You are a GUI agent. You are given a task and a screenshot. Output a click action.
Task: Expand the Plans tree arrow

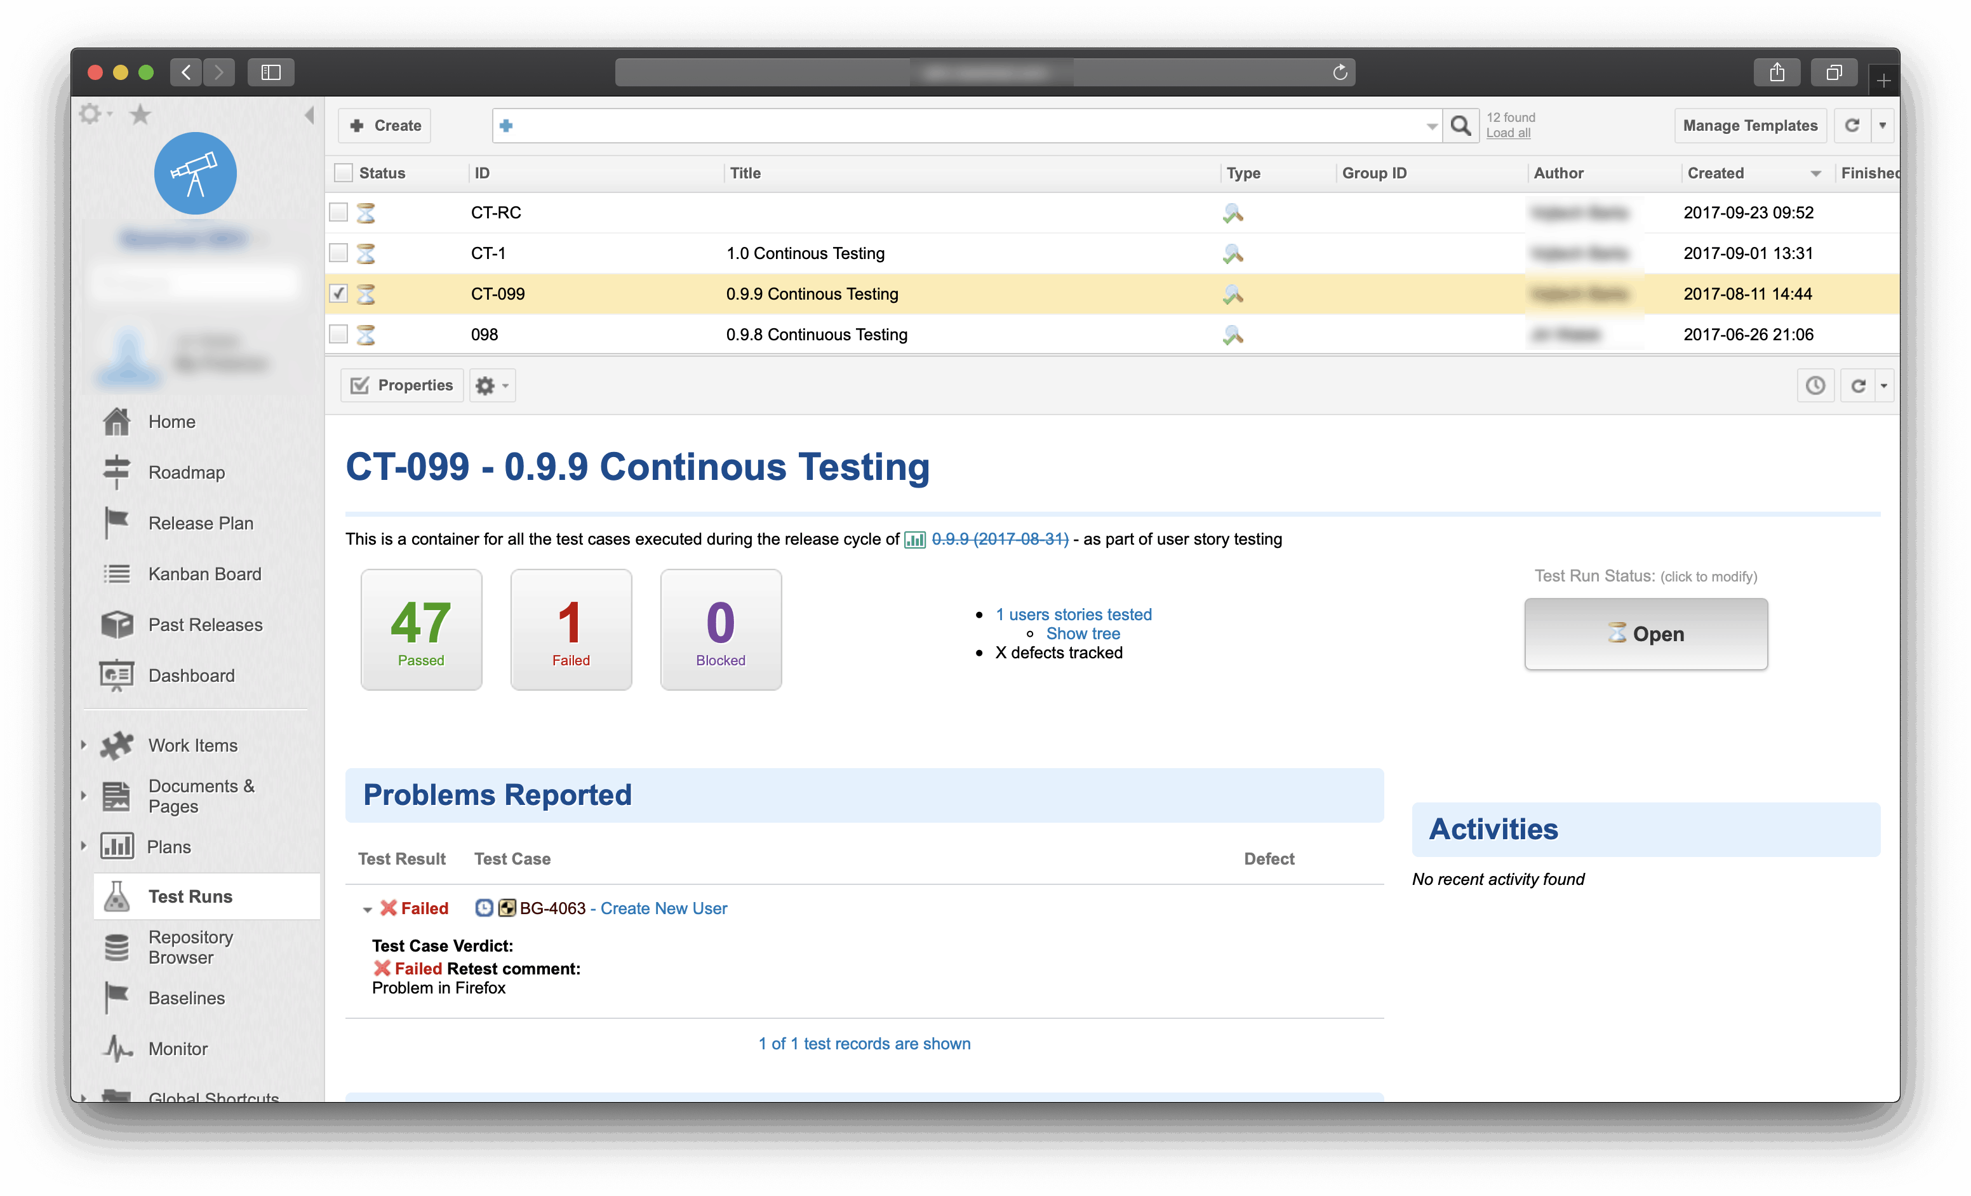83,846
